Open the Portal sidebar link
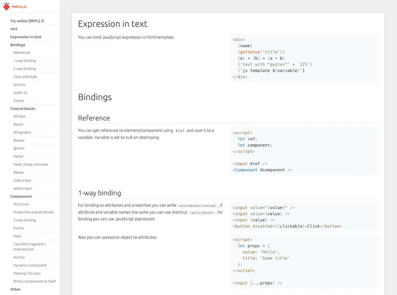This screenshot has width=397, height=295. click(18, 157)
